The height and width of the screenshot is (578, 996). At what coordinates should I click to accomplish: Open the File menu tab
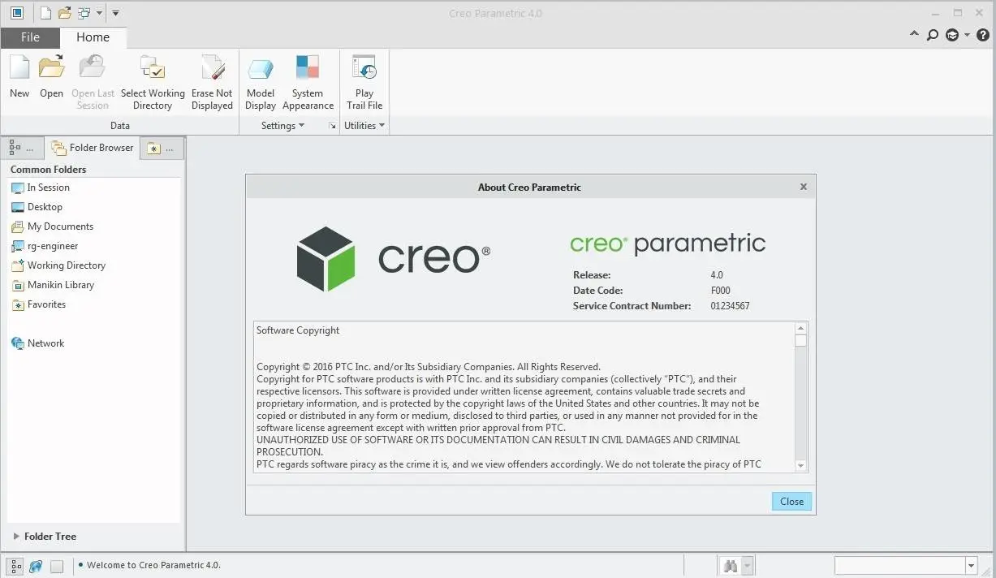[x=30, y=37]
